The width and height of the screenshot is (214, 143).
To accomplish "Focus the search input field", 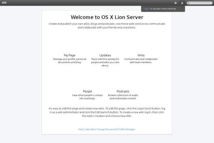I will point(199,3).
